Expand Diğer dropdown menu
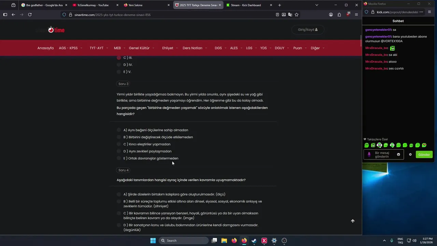Viewport: 437px width, 246px height. coord(318,48)
